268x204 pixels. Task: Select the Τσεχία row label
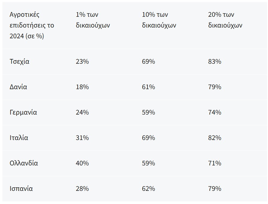tap(19, 62)
